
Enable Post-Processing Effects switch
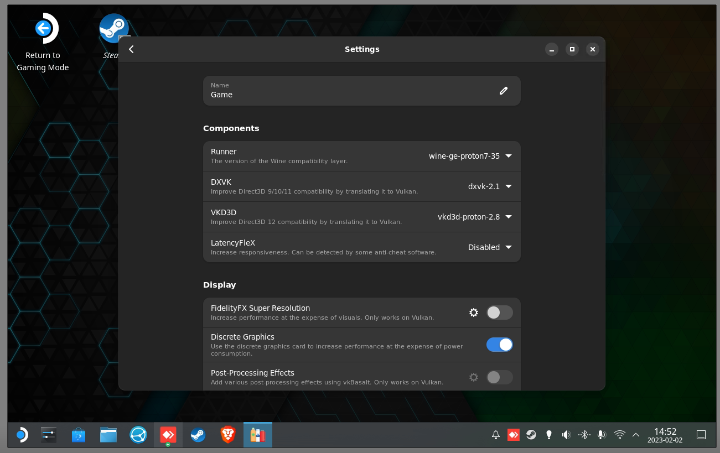coord(500,377)
